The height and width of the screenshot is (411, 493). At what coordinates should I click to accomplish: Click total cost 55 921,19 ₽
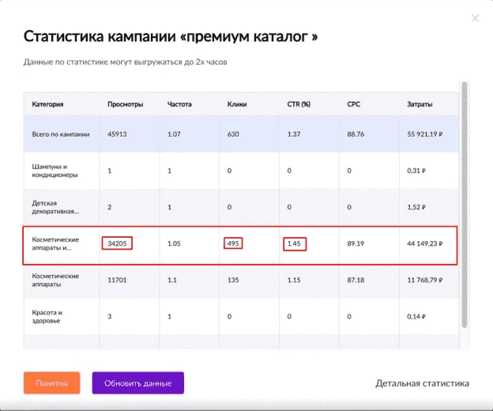[x=425, y=134]
